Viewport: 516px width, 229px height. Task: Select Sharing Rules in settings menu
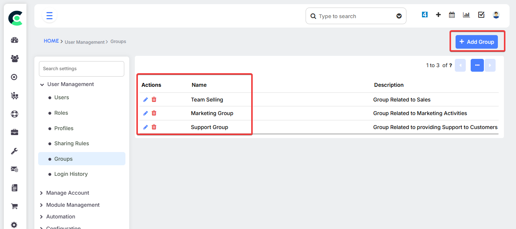(71, 144)
